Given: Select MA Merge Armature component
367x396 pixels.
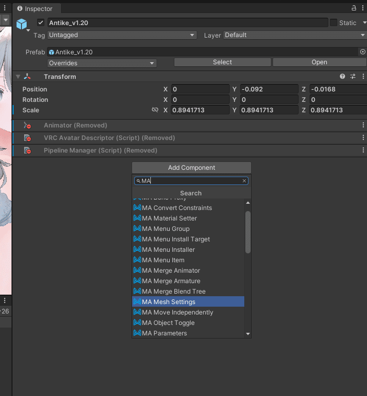Looking at the screenshot, I should click(188, 281).
